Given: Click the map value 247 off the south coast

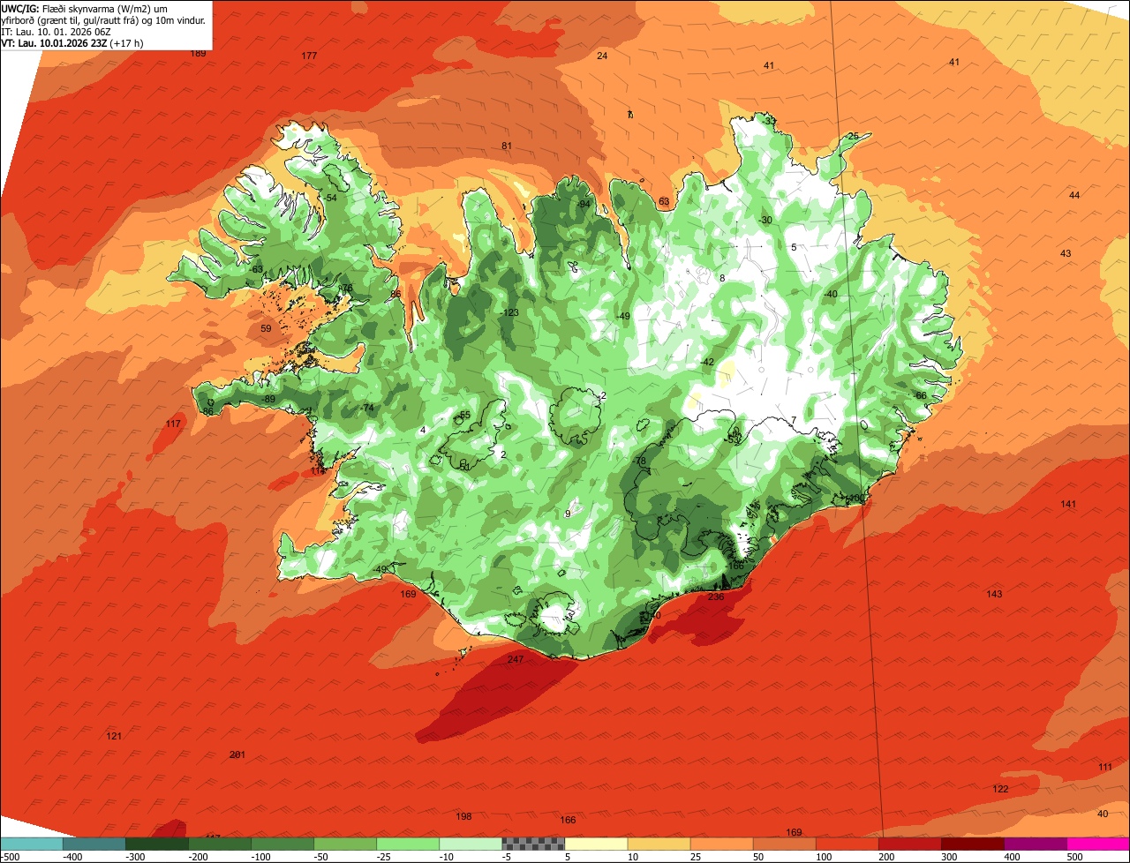Looking at the screenshot, I should pos(516,659).
